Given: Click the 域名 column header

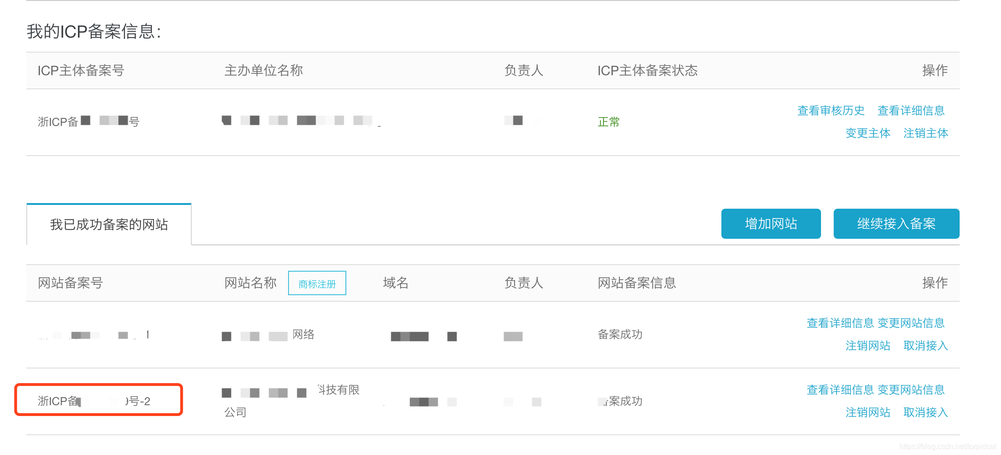Looking at the screenshot, I should coord(396,283).
